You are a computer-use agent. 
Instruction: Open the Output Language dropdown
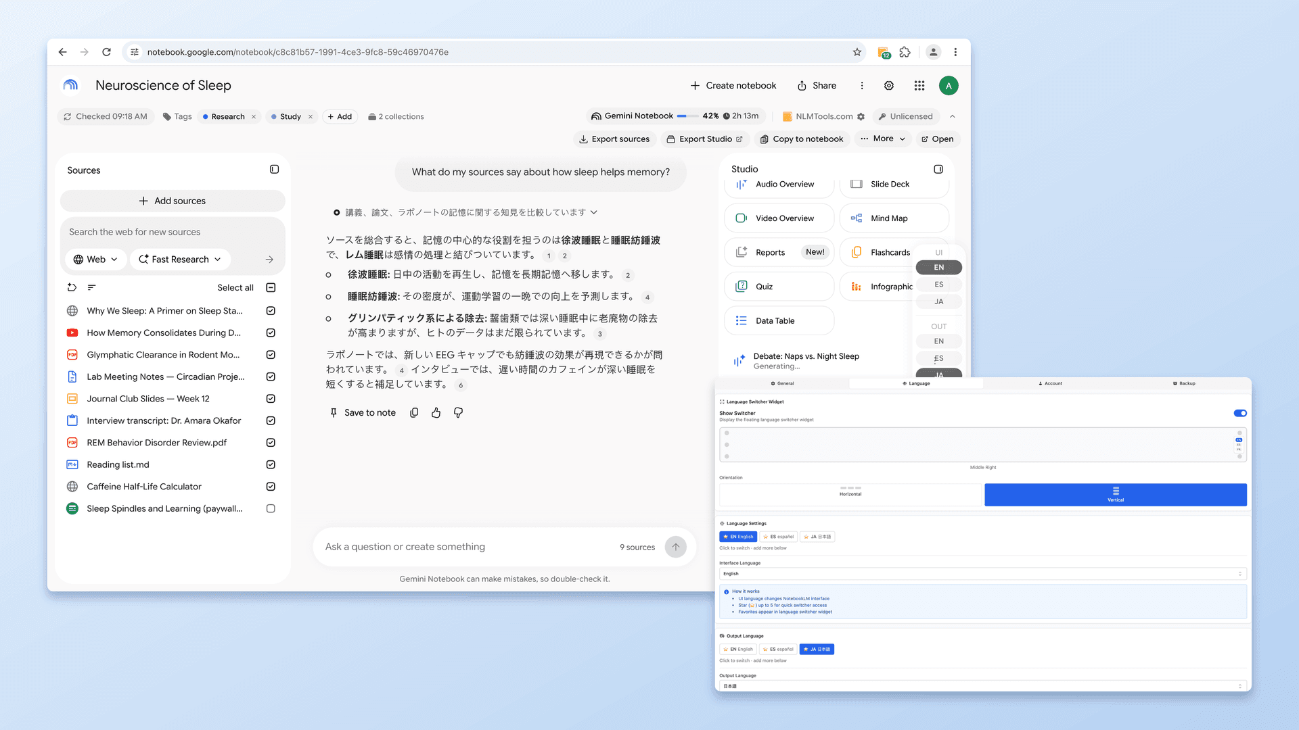pyautogui.click(x=982, y=686)
